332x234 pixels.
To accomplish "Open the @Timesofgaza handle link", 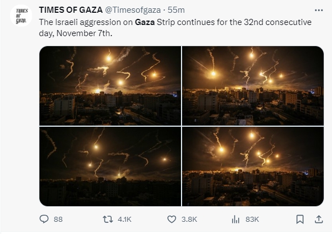I will (x=133, y=10).
